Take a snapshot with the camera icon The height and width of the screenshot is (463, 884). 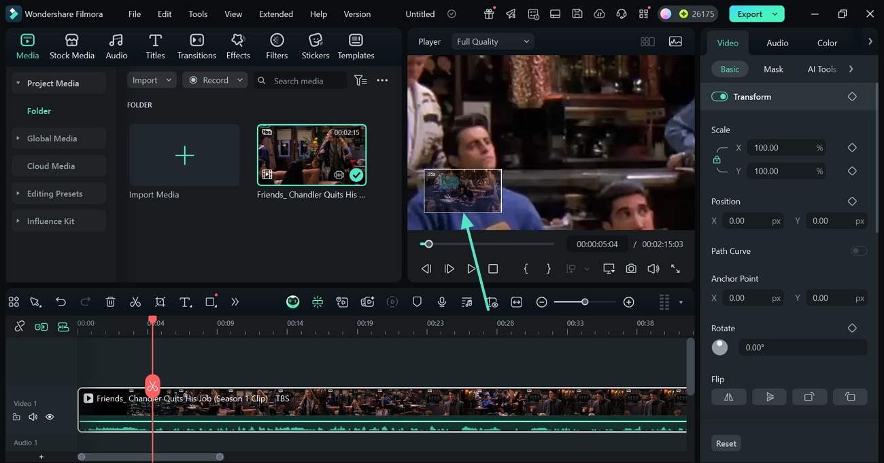[x=630, y=268]
